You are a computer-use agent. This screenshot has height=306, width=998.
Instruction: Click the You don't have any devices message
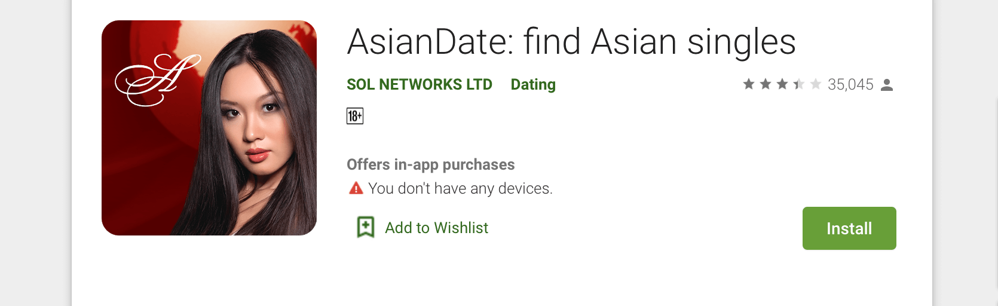[x=460, y=188]
